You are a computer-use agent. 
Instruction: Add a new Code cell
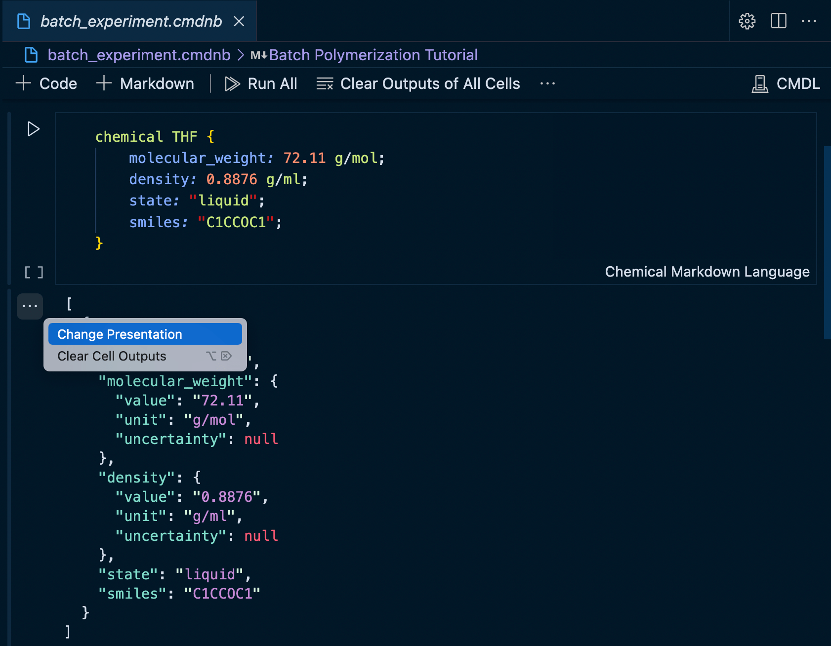[47, 83]
